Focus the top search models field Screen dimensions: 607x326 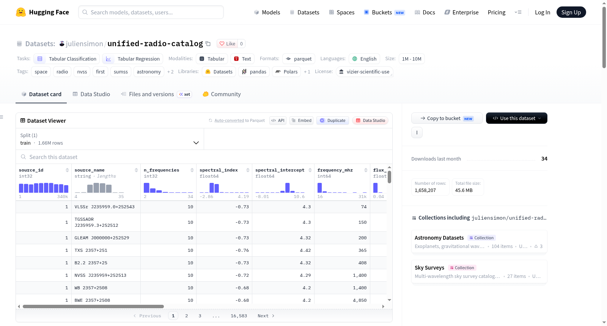point(151,12)
